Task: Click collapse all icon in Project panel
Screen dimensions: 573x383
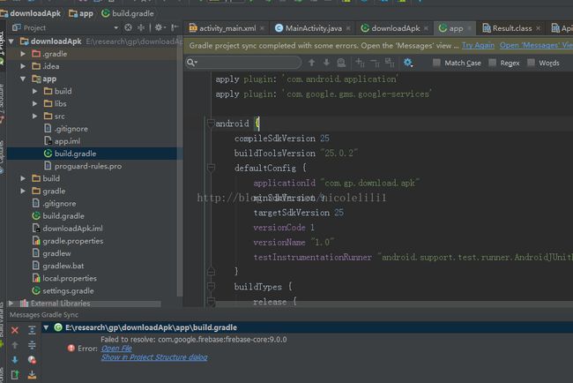Action: 141,27
